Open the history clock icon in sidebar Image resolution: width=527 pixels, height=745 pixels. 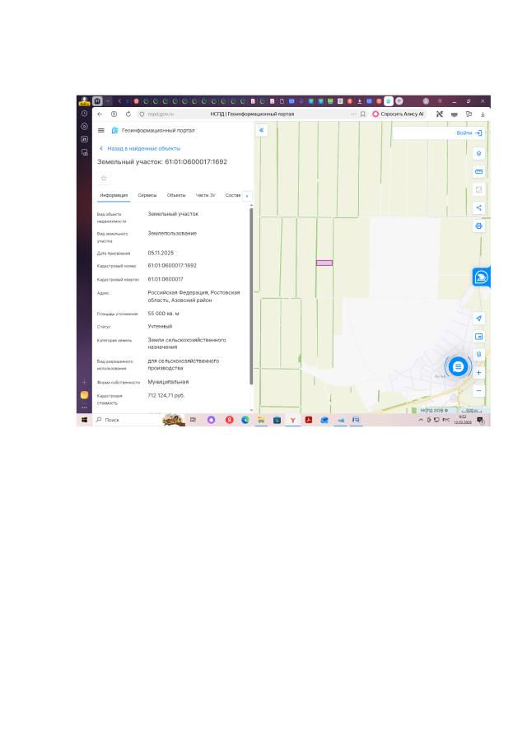point(85,114)
